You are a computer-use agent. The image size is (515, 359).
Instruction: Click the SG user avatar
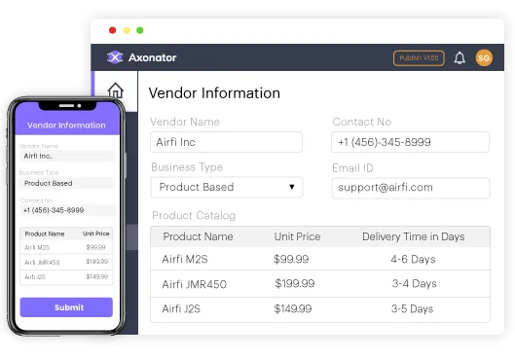[484, 58]
